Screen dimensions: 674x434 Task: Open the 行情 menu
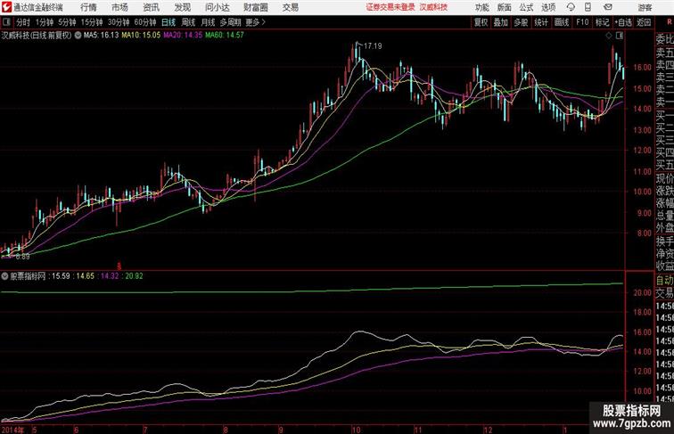88,7
